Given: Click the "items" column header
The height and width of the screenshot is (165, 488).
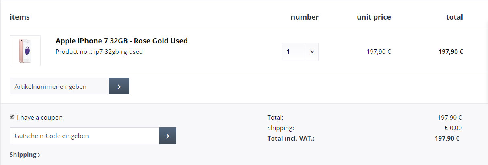Looking at the screenshot, I should coord(20,17).
